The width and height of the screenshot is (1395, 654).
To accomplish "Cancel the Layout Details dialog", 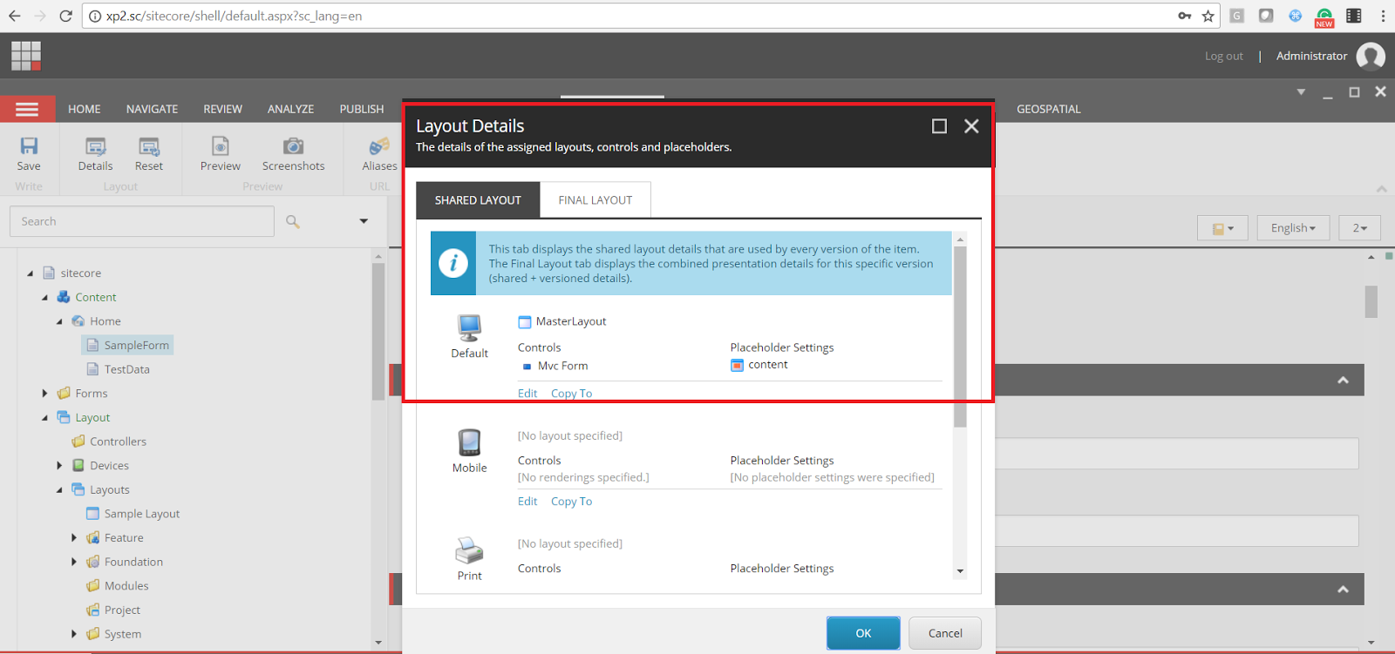I will (945, 633).
